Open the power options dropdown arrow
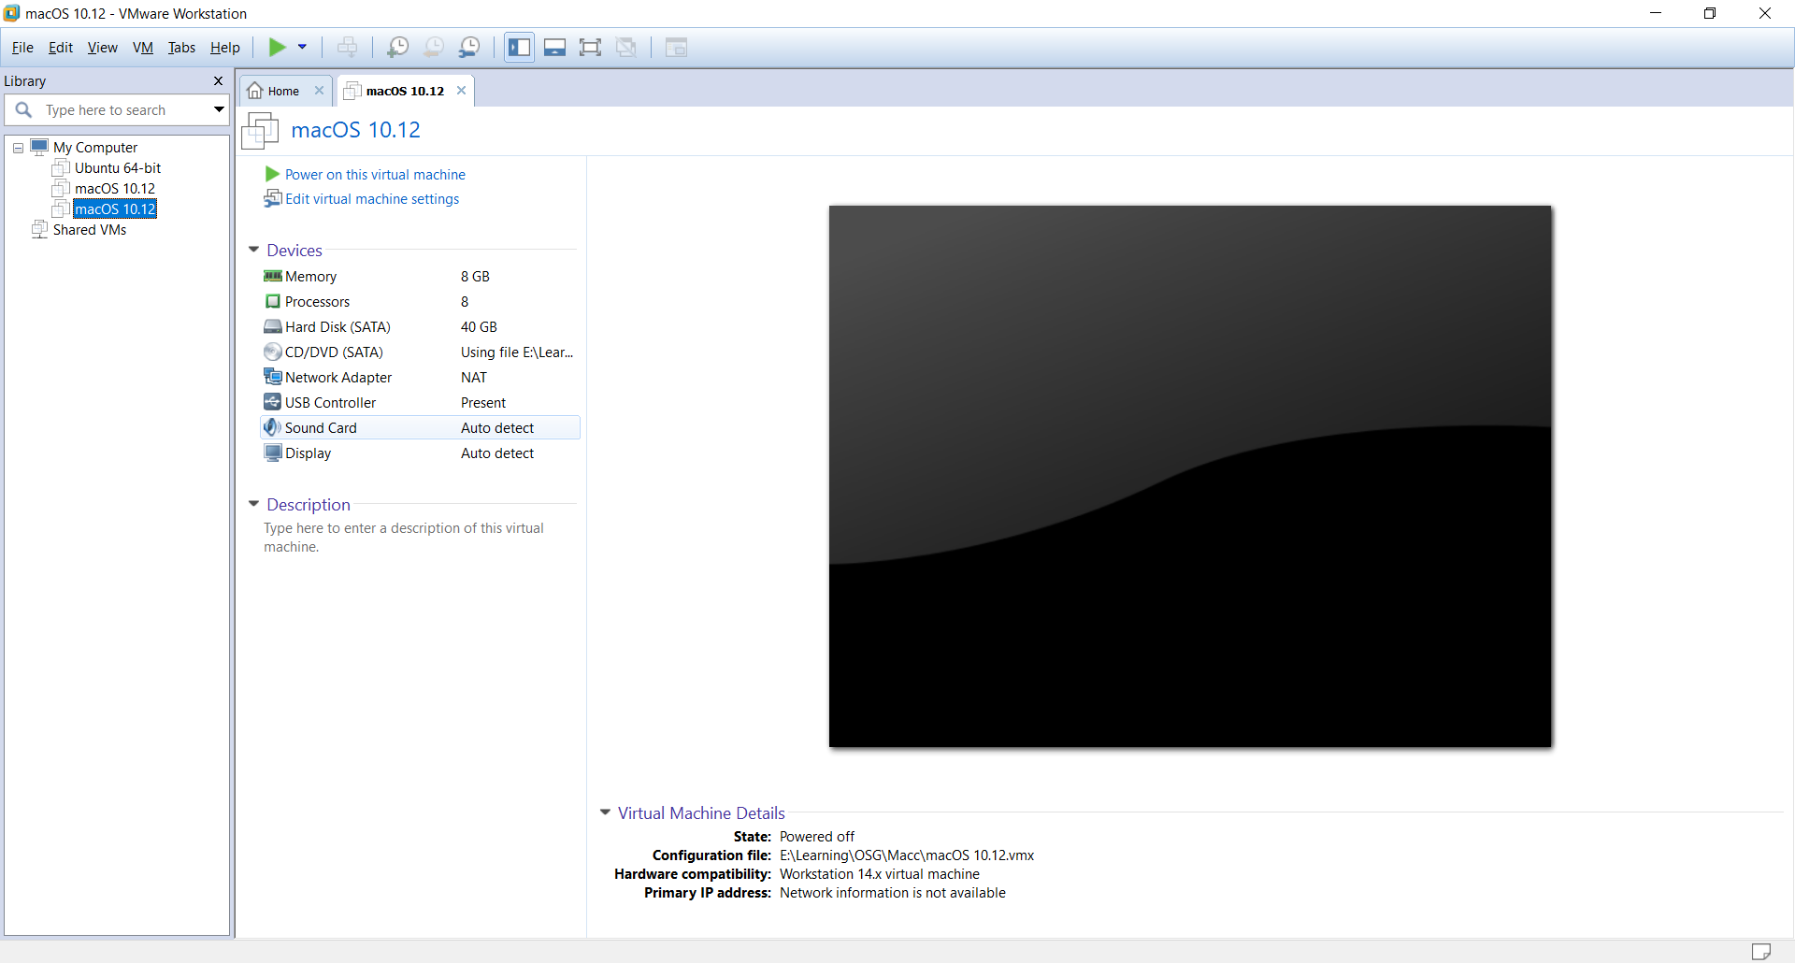This screenshot has height=963, width=1795. click(x=302, y=47)
